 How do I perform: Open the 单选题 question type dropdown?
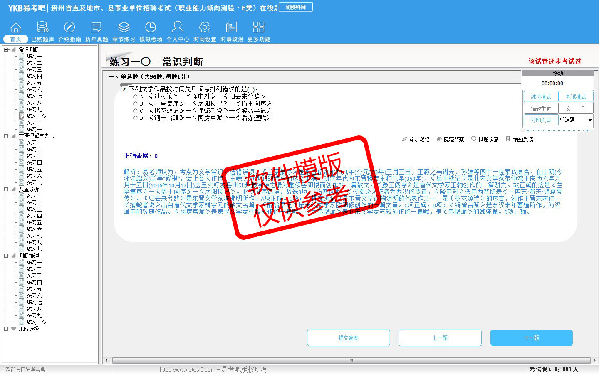[589, 120]
